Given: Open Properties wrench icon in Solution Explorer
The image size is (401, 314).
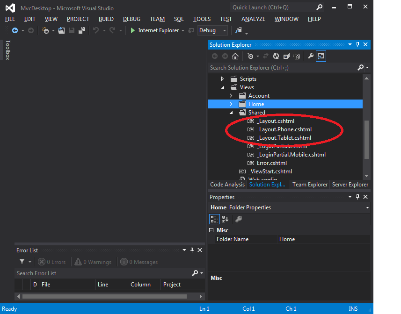Looking at the screenshot, I should 311,56.
